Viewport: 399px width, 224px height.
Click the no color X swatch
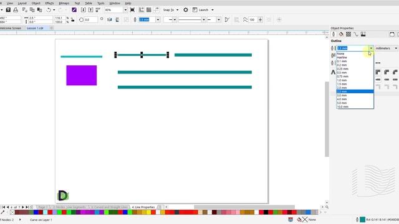(x=12, y=212)
